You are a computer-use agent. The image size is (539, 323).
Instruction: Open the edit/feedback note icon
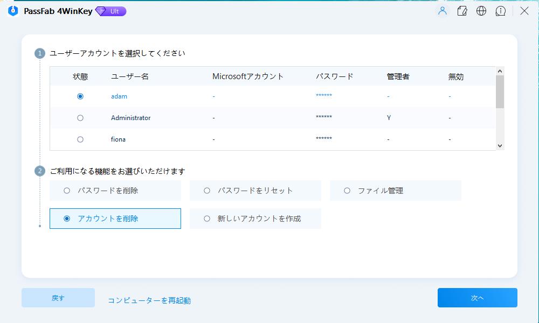[462, 11]
